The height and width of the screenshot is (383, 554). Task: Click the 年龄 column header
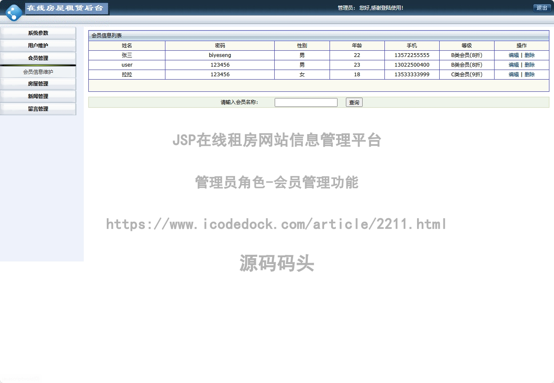[357, 46]
